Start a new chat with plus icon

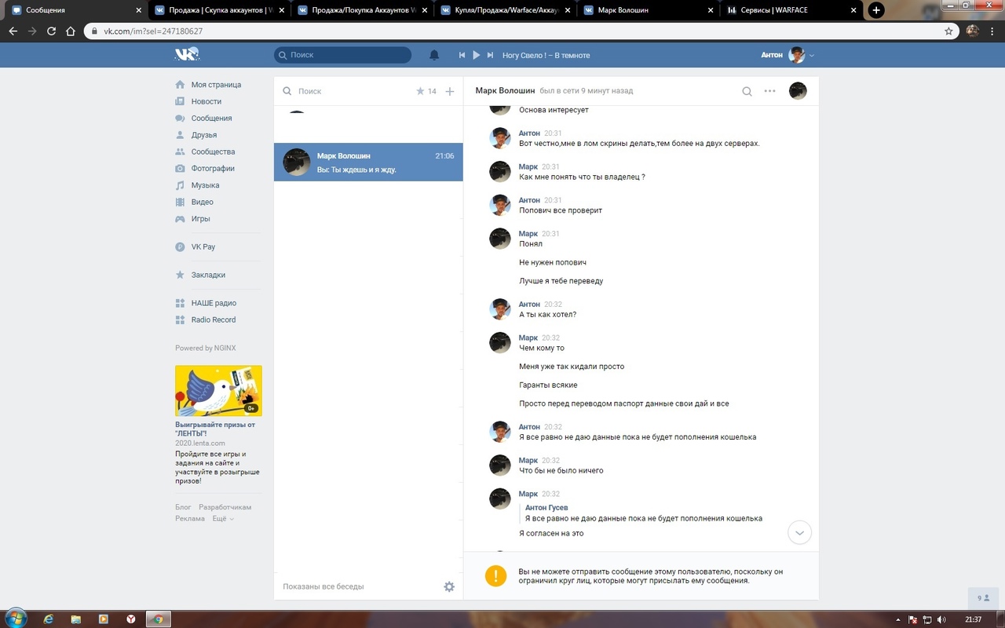[450, 91]
